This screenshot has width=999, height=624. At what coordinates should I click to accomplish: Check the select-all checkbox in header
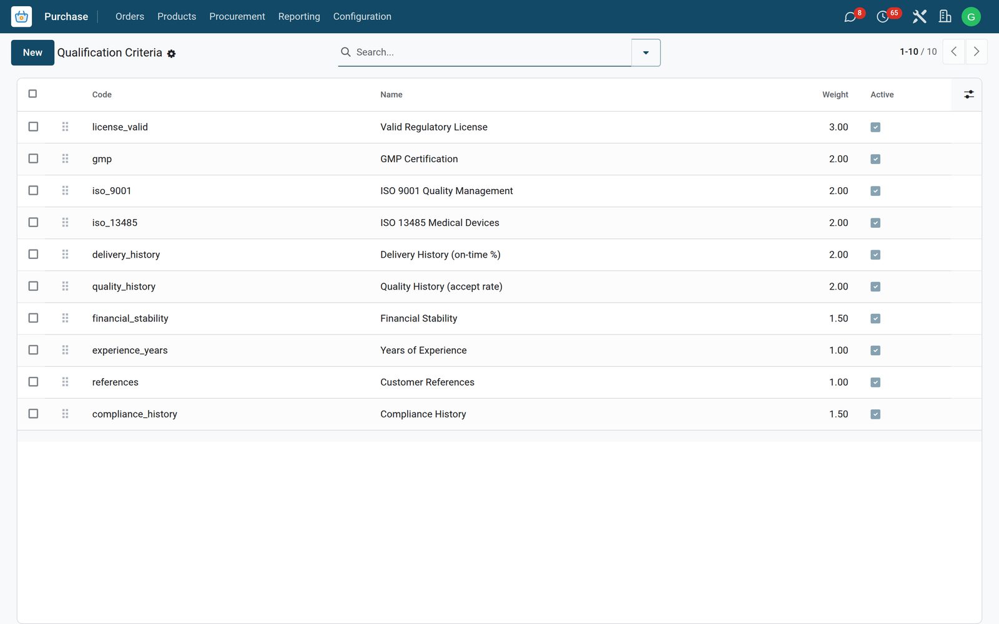[x=32, y=94]
